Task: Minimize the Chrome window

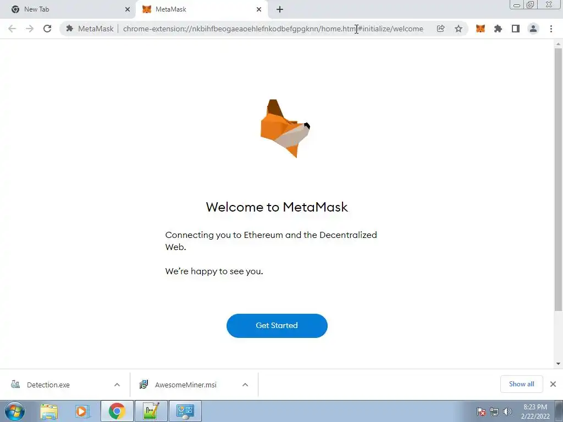Action: [517, 4]
